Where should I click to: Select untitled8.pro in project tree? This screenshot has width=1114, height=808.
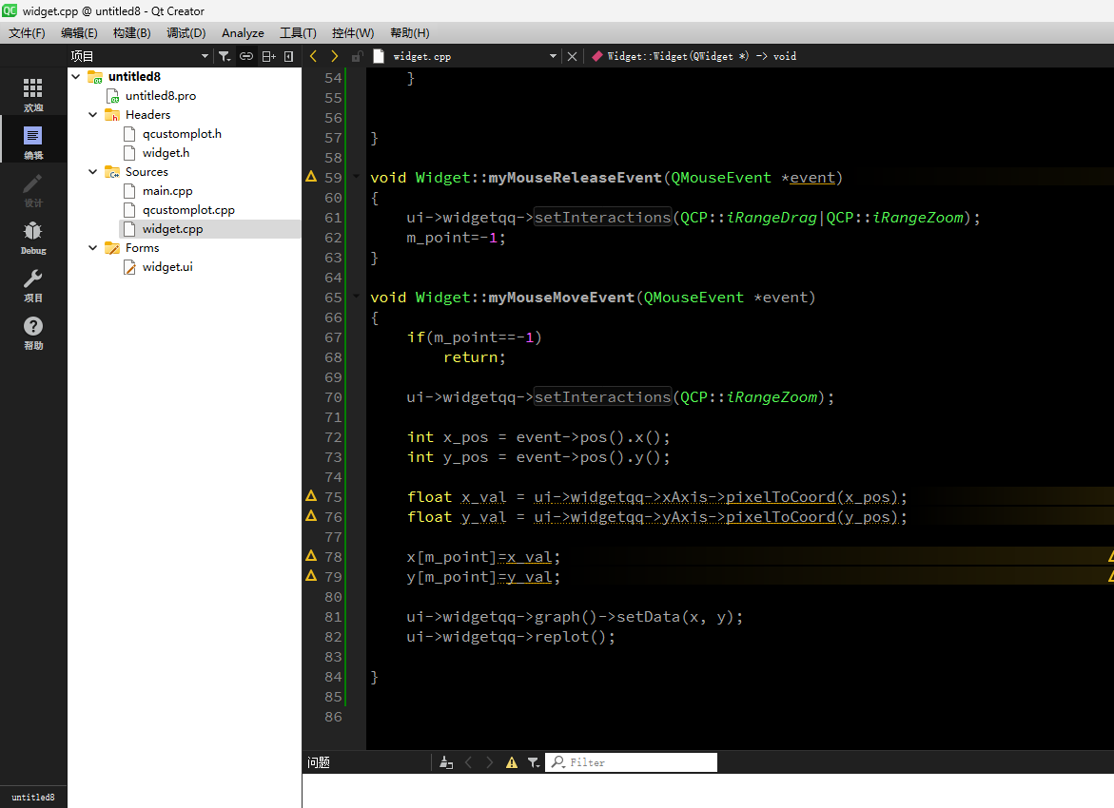pos(161,95)
